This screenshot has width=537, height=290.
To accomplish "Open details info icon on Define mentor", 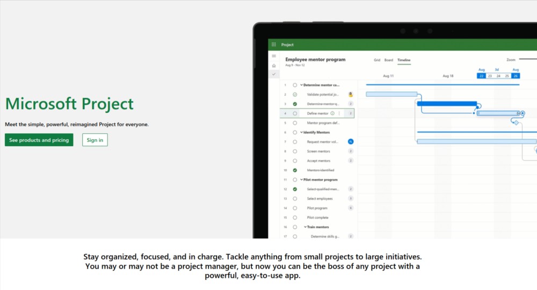I will (x=332, y=113).
